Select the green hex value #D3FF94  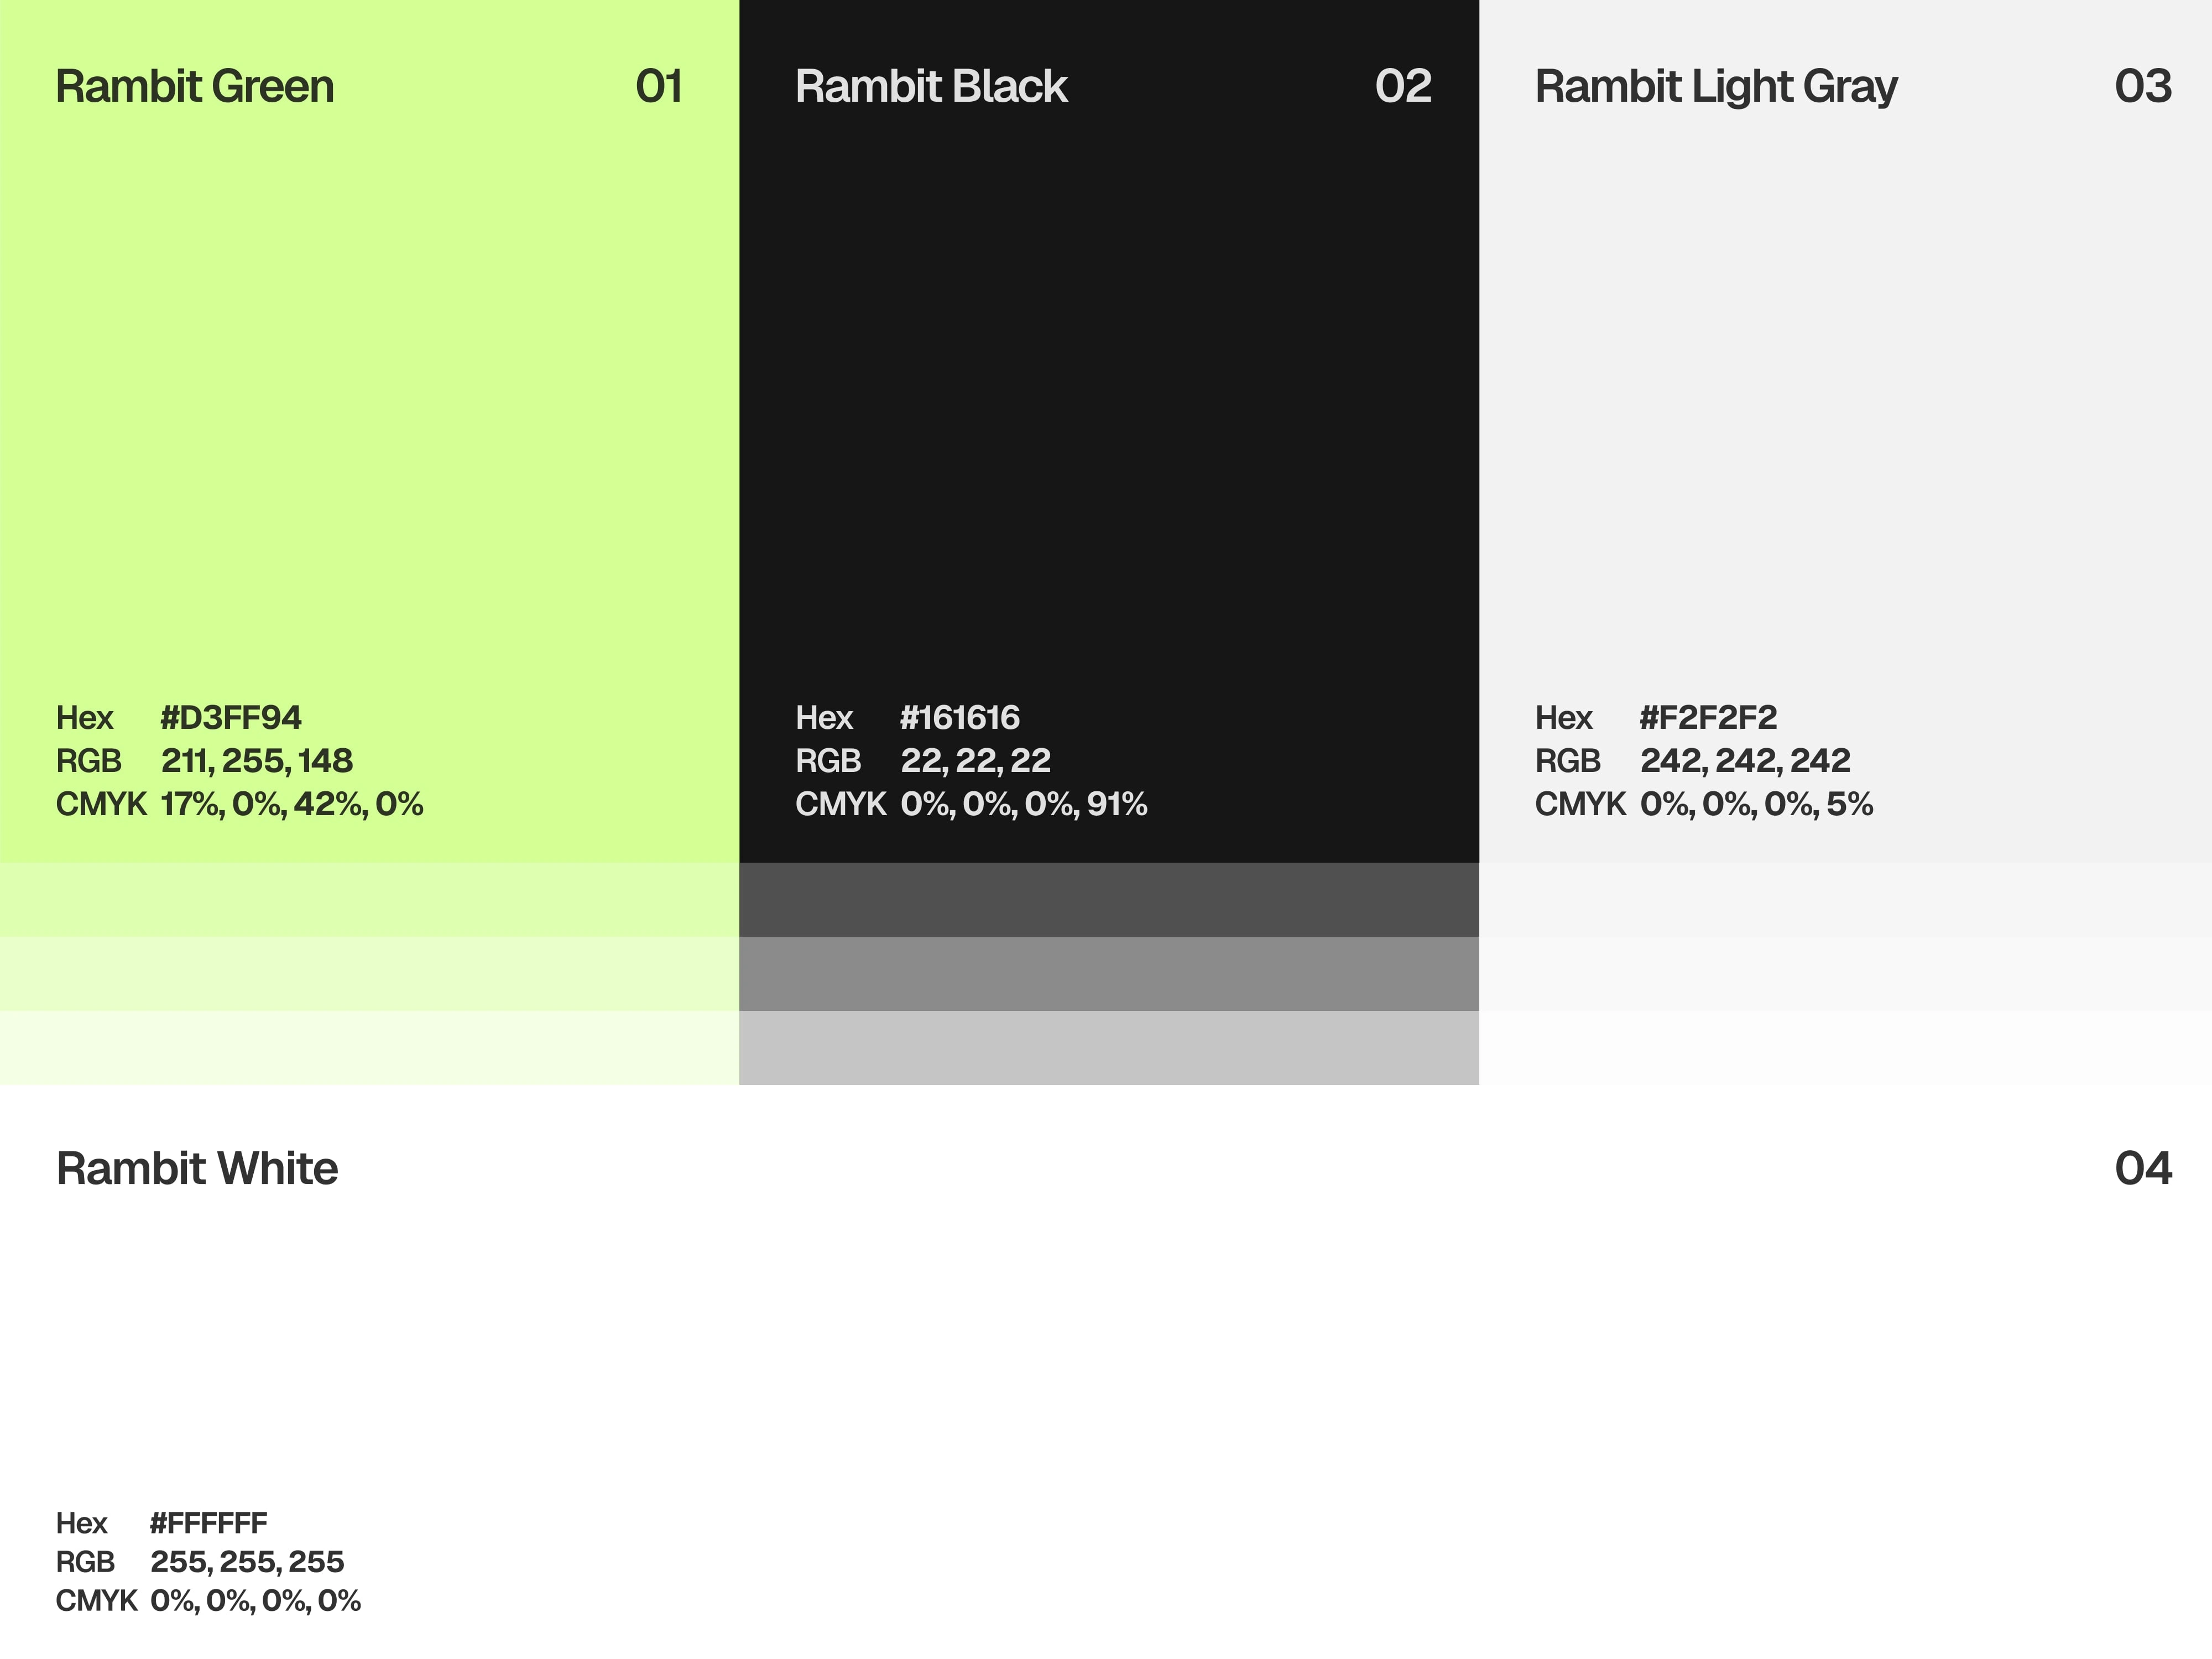(x=231, y=717)
